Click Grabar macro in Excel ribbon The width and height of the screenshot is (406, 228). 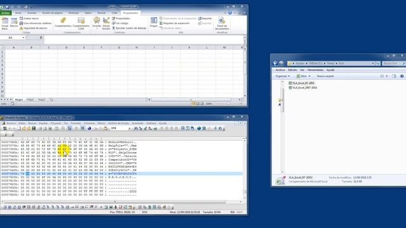(x=29, y=18)
